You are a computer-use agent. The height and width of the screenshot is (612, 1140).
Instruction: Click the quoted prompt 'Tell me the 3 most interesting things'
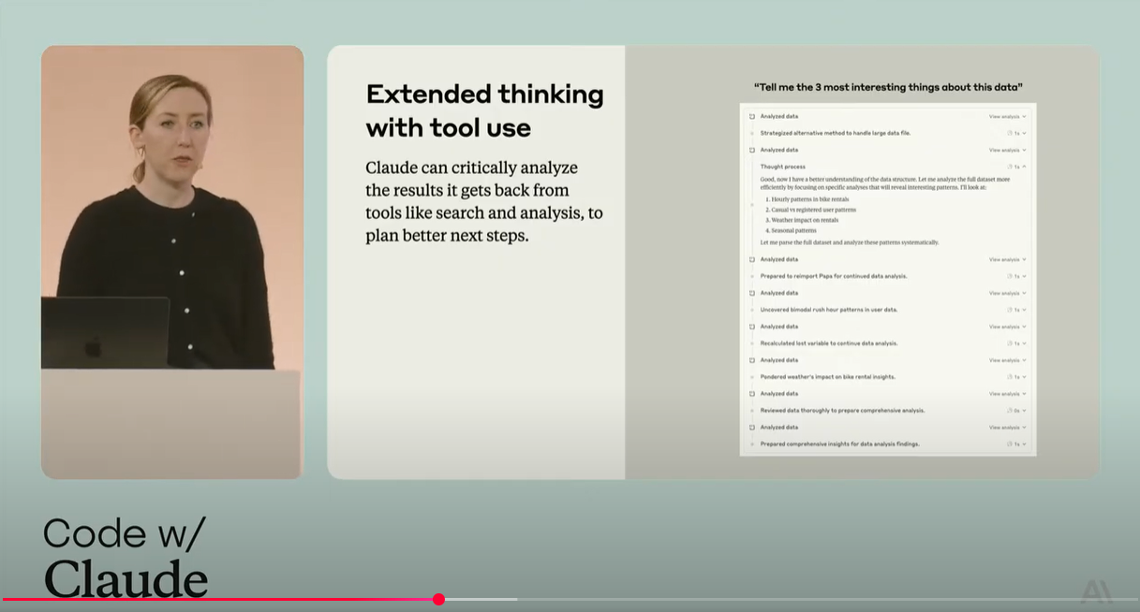(x=888, y=87)
